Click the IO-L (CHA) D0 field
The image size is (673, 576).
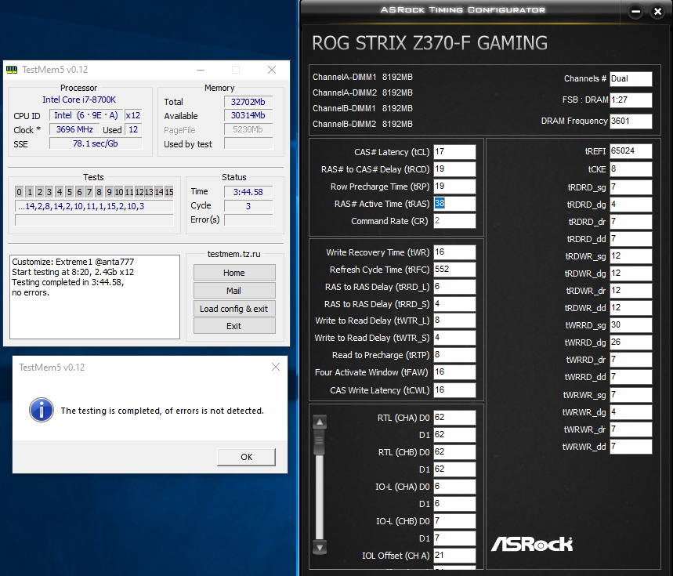[454, 487]
